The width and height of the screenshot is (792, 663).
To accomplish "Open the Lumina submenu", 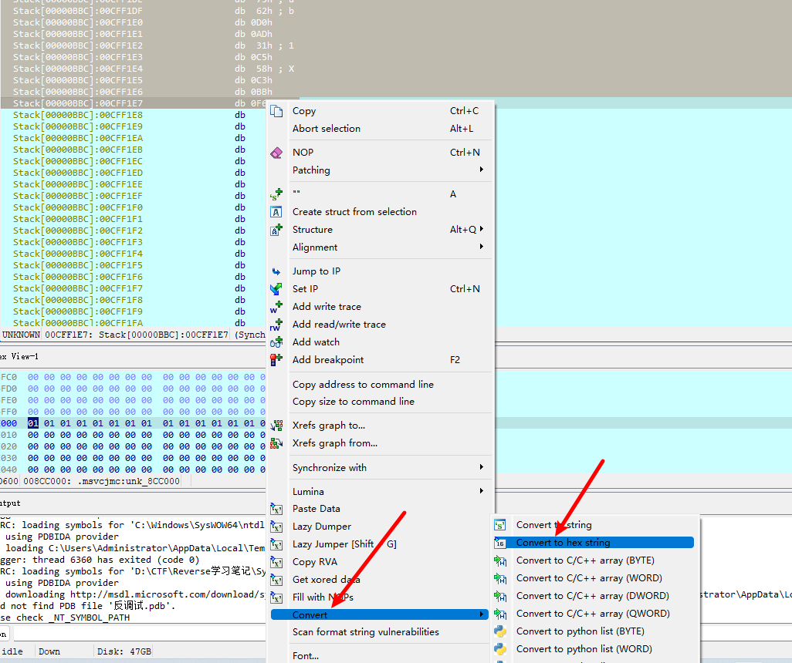I will point(482,491).
